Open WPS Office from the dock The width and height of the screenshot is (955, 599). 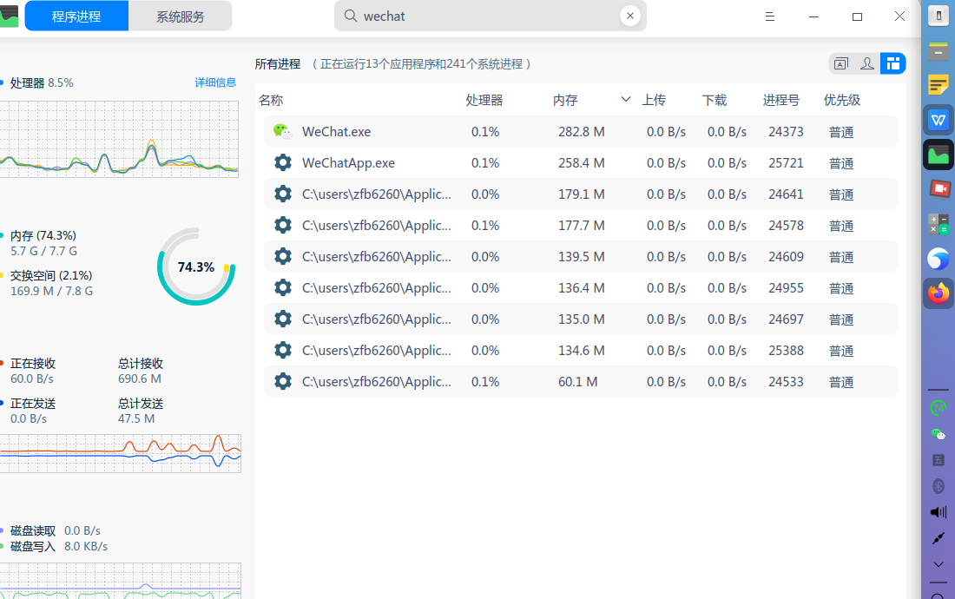939,119
